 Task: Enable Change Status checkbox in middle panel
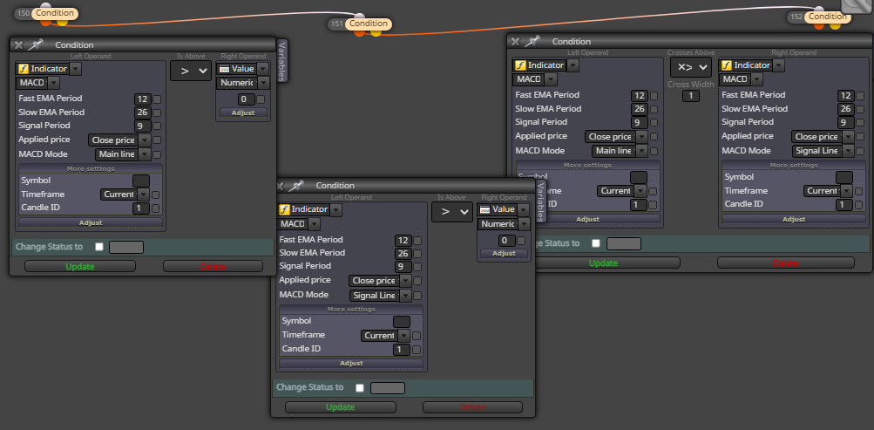[360, 387]
